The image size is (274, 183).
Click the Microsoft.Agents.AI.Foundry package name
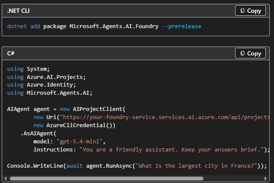(114, 26)
